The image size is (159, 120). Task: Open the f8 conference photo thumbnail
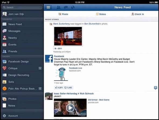(x=68, y=36)
